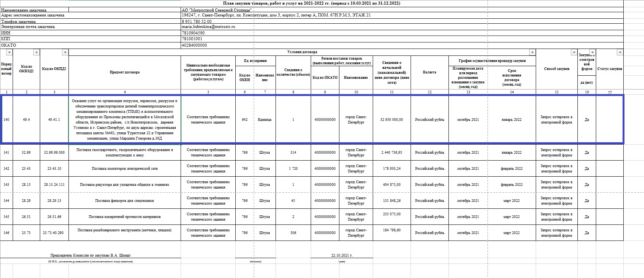Click the email maria.liubimkina@metrostr.ru cell

tap(209, 27)
